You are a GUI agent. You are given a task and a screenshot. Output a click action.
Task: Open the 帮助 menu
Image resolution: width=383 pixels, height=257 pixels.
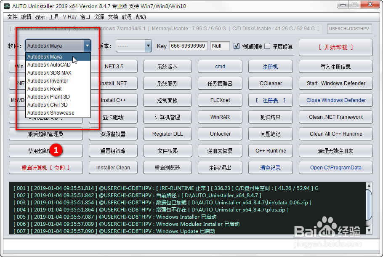coord(141,17)
